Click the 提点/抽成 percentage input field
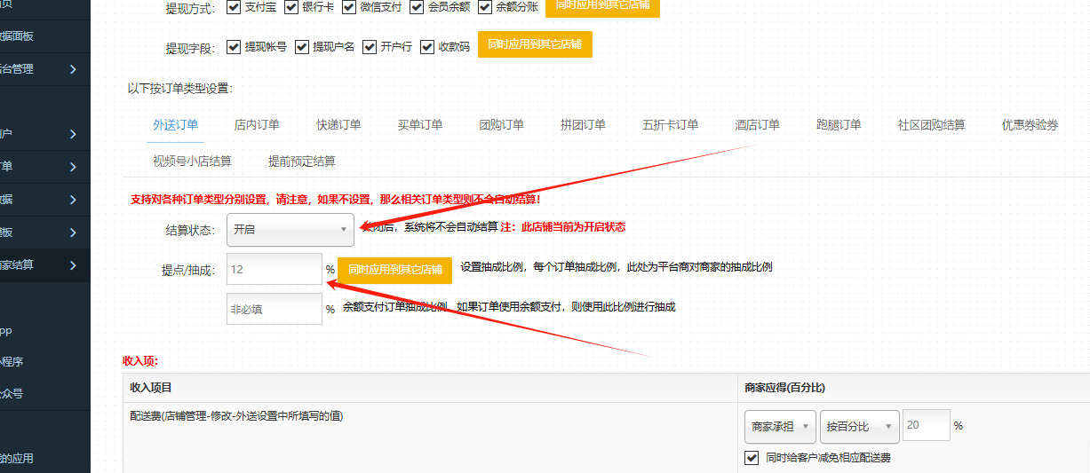Screen dimensions: 1090x473 click(274, 269)
